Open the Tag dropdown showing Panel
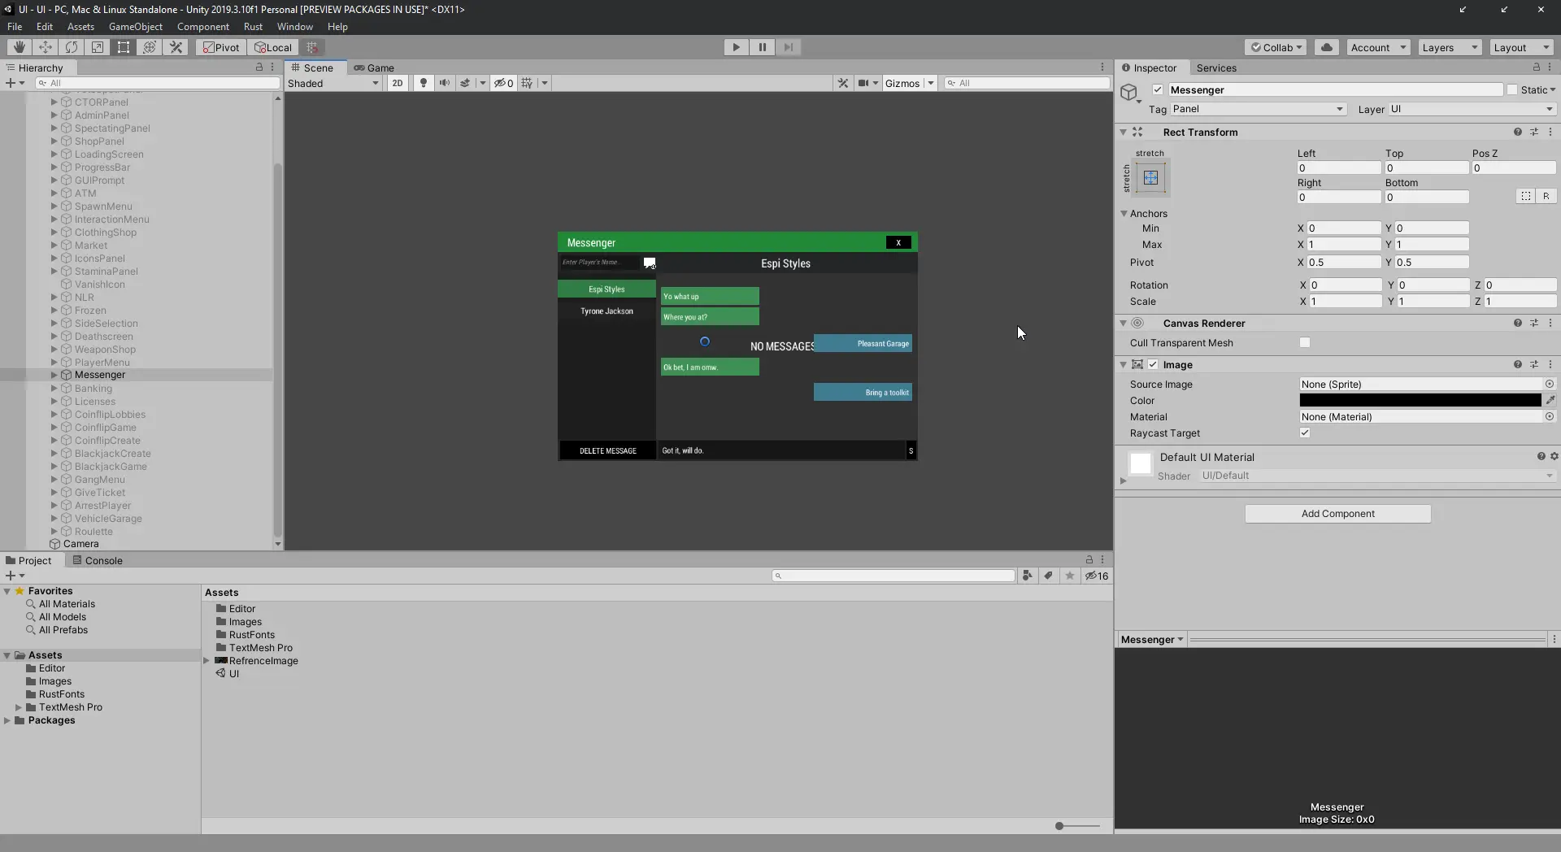This screenshot has height=852, width=1561. tap(1257, 109)
